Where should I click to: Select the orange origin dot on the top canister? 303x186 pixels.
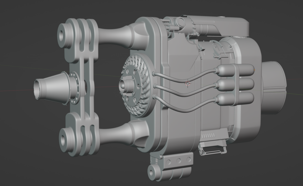point(254,70)
